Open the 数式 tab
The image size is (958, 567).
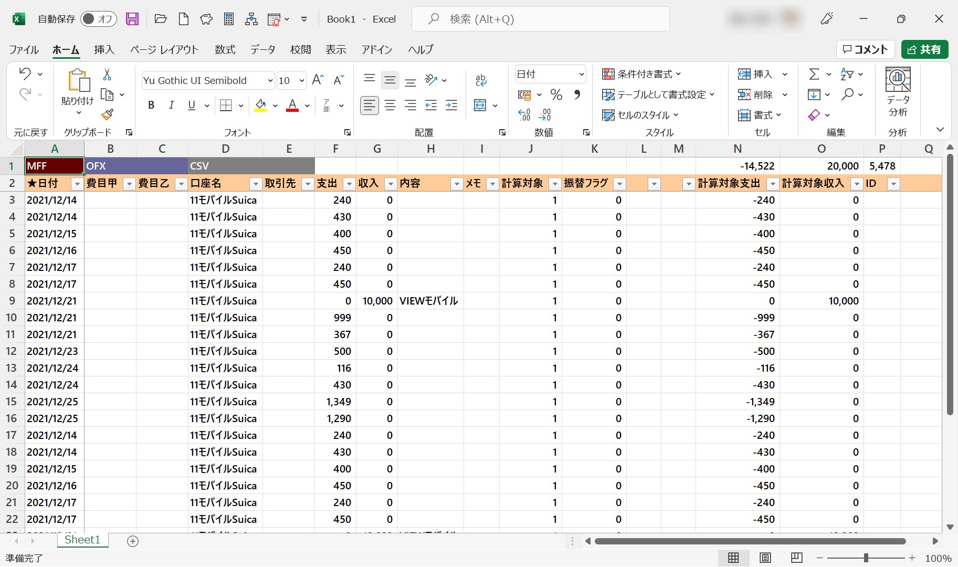click(x=225, y=49)
